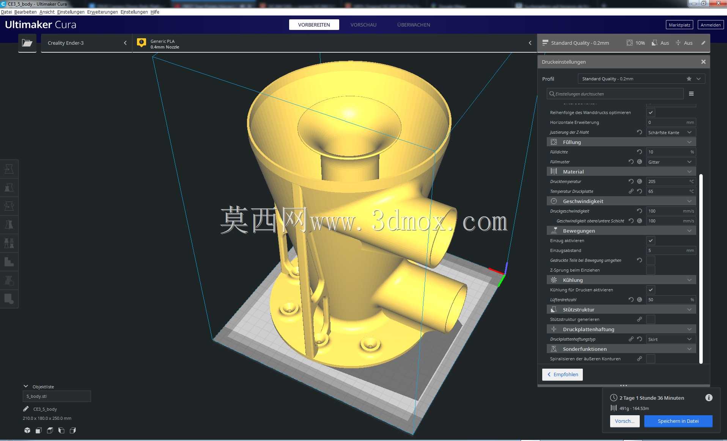This screenshot has height=441, width=727.
Task: Reset Druckplattenhaftungstyp to profile value
Action: tap(639, 339)
